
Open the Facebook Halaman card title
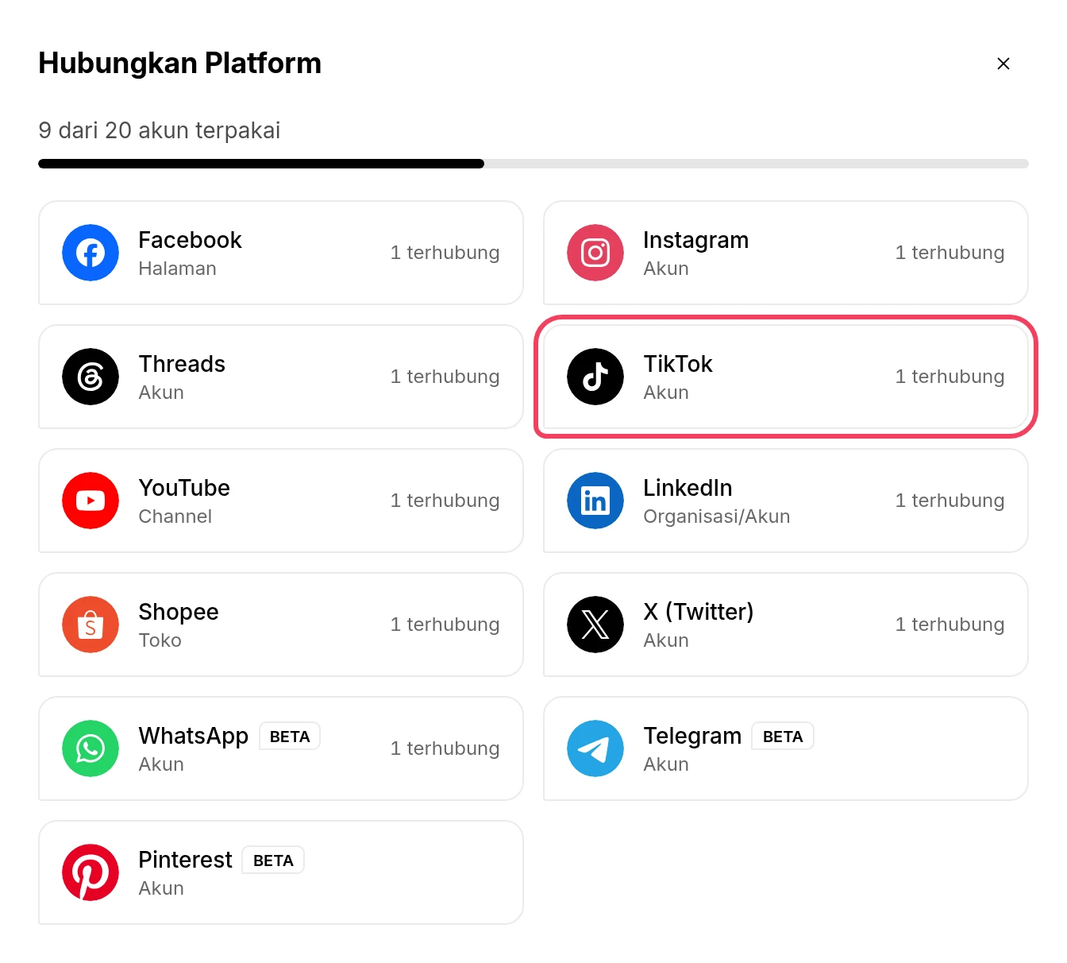point(190,240)
